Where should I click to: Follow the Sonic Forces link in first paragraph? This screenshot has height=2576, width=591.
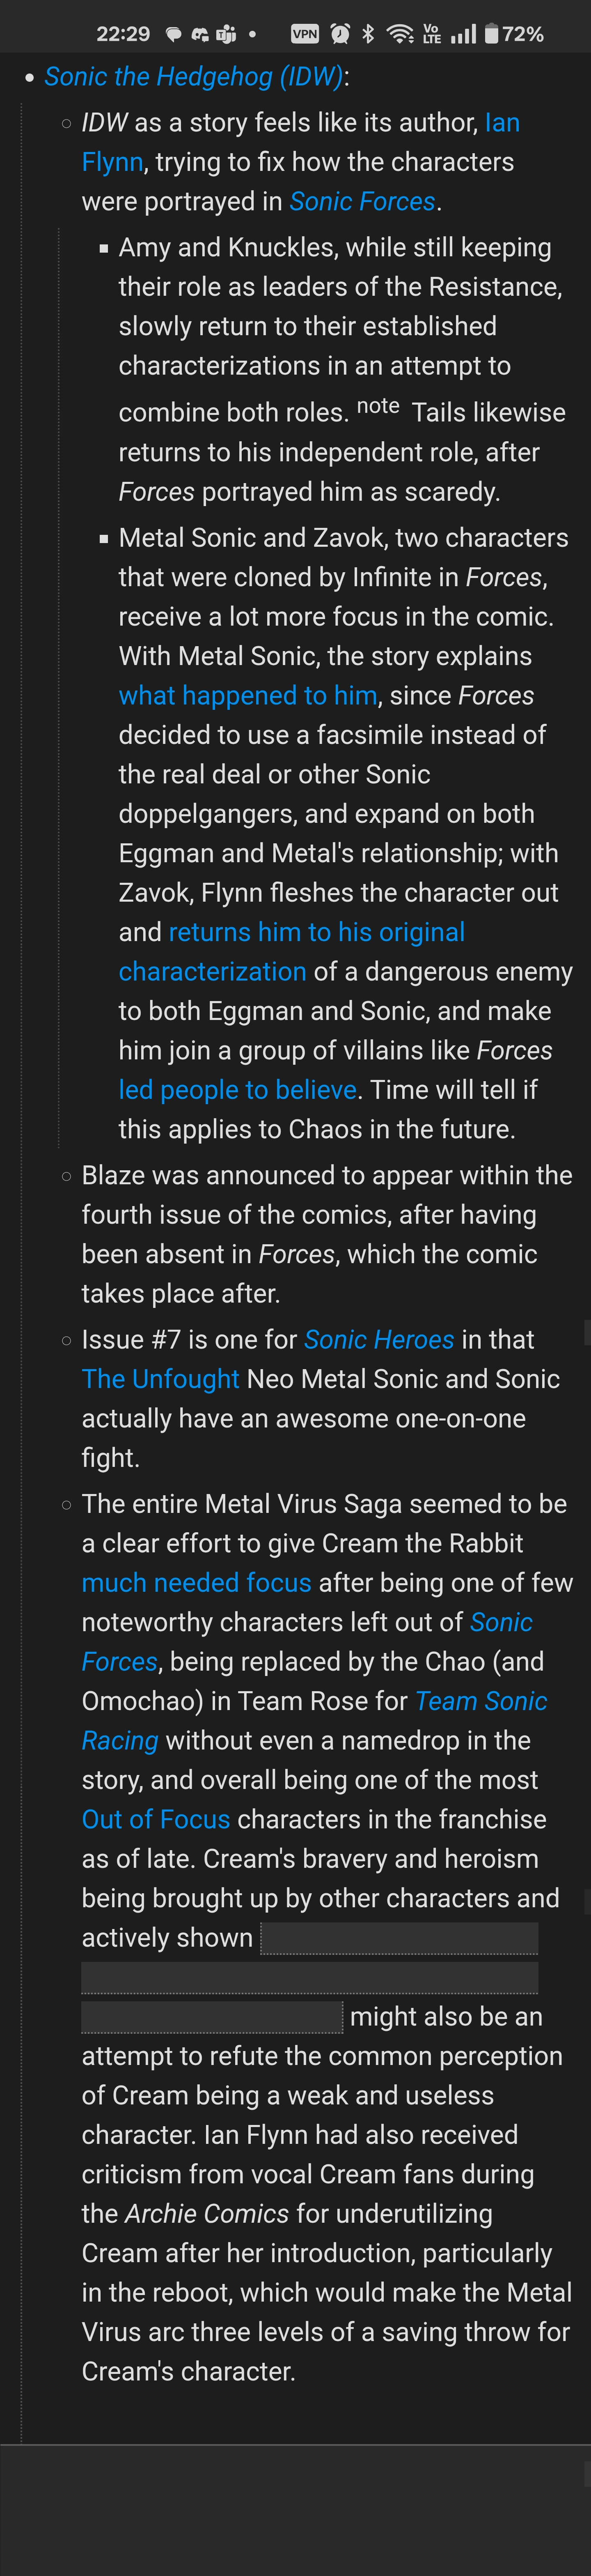[x=362, y=202]
